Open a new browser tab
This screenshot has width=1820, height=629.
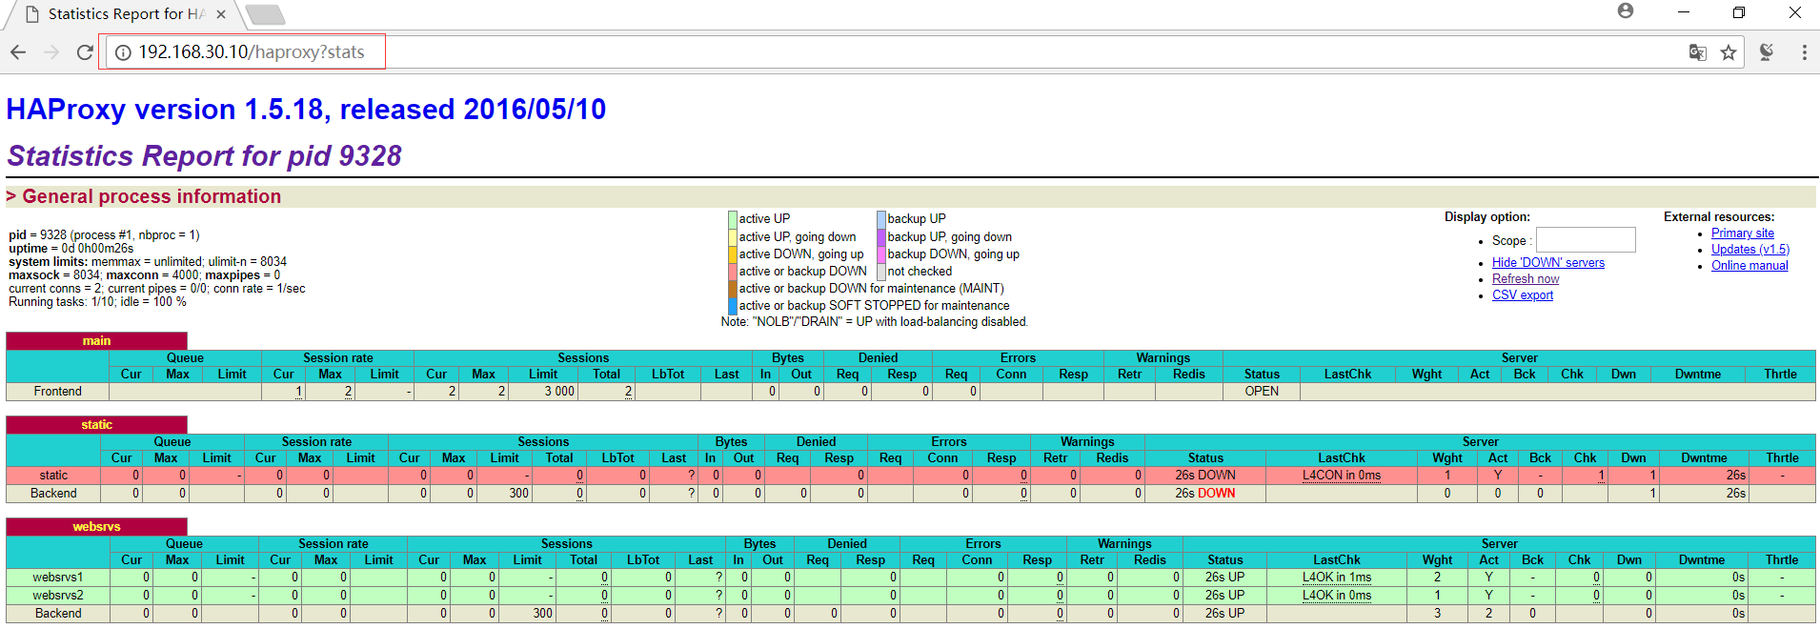pyautogui.click(x=265, y=14)
